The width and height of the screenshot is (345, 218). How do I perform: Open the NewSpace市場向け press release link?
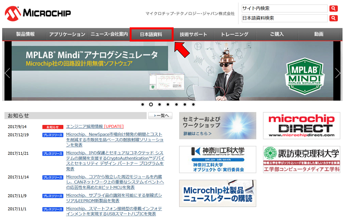click(115, 139)
